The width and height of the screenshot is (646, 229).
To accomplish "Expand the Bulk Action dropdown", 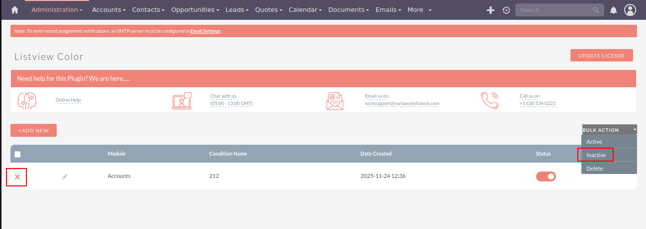I will pyautogui.click(x=609, y=130).
